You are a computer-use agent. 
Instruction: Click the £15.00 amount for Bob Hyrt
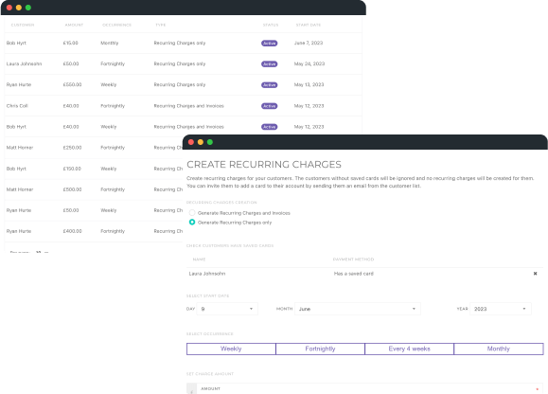pos(71,43)
